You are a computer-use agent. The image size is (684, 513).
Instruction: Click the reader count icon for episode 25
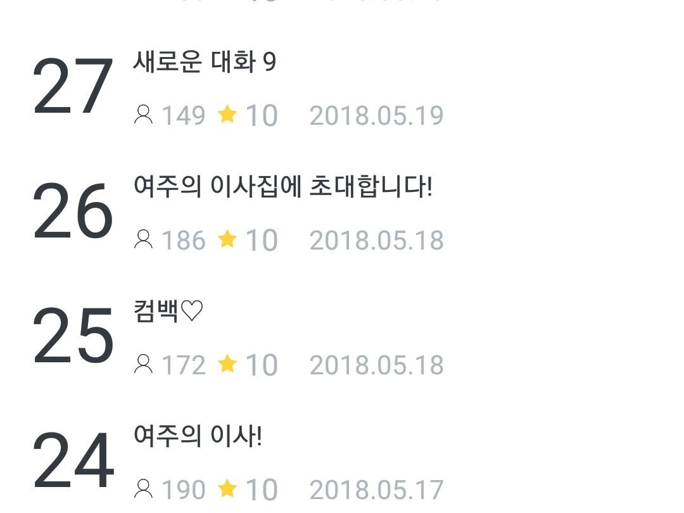pos(144,364)
